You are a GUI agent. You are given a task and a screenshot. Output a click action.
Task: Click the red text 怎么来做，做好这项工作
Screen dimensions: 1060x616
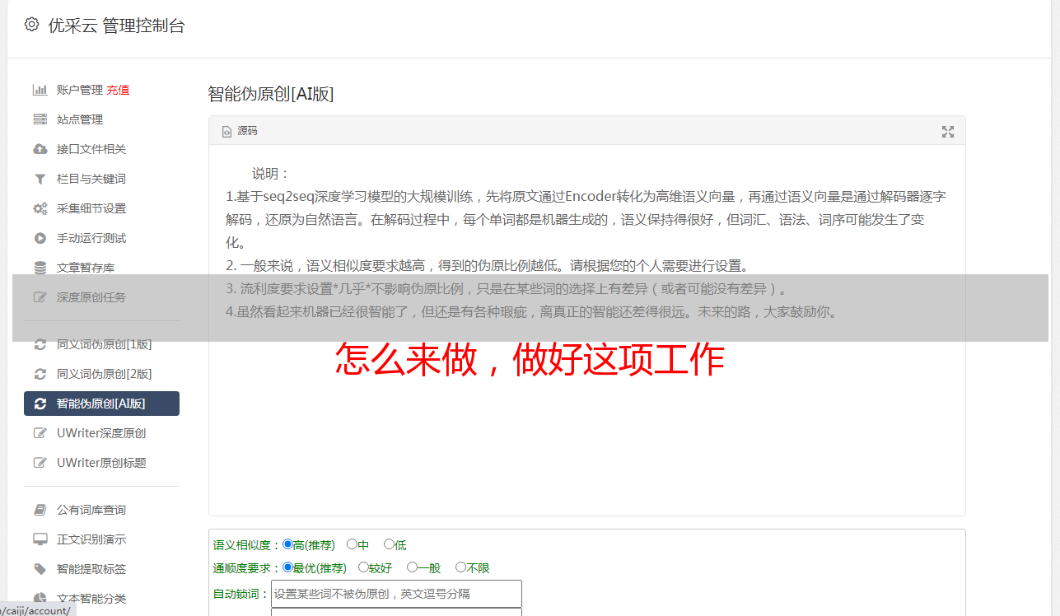click(x=530, y=360)
